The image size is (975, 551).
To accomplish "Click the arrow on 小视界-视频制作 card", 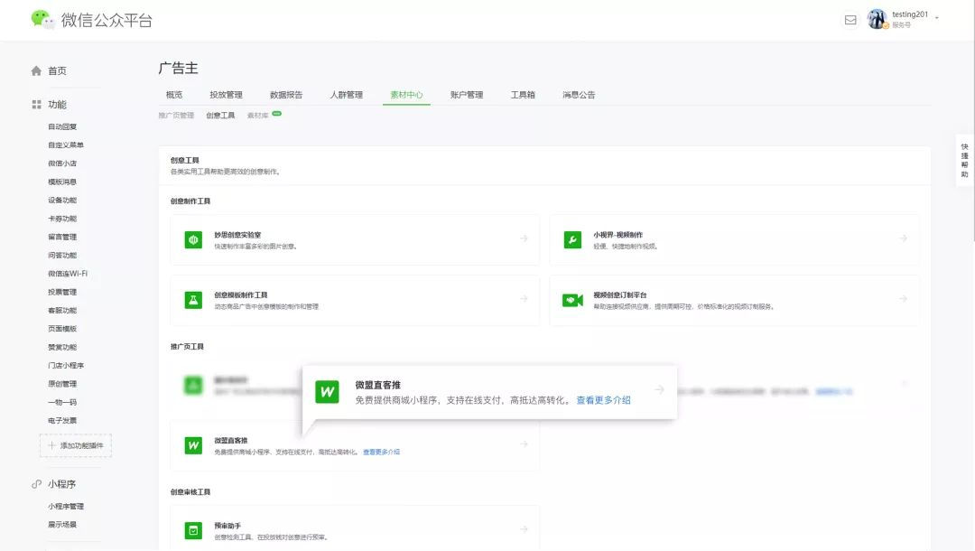I will [x=903, y=238].
